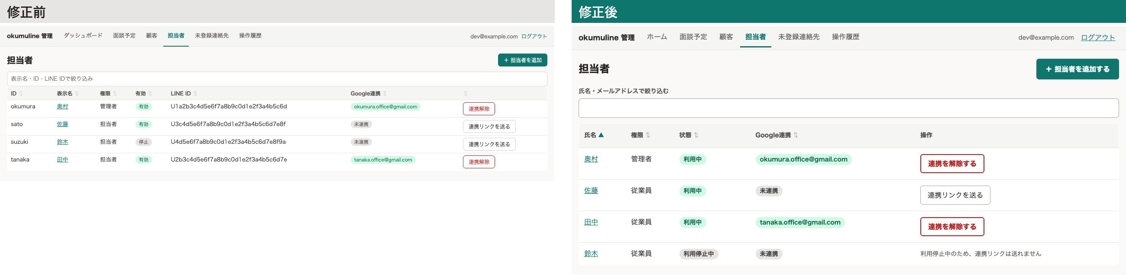Open 奥村 name link in 修正前 table
The image size is (1126, 275).
[62, 107]
